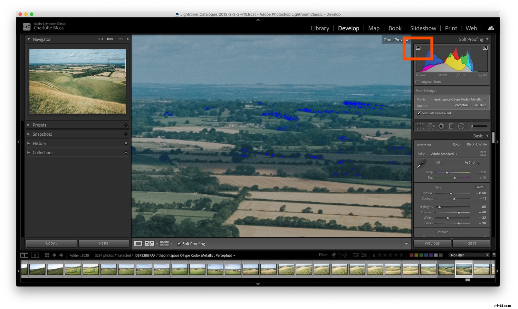Select the Graduated Filter tool
518x309 pixels.
(451, 126)
